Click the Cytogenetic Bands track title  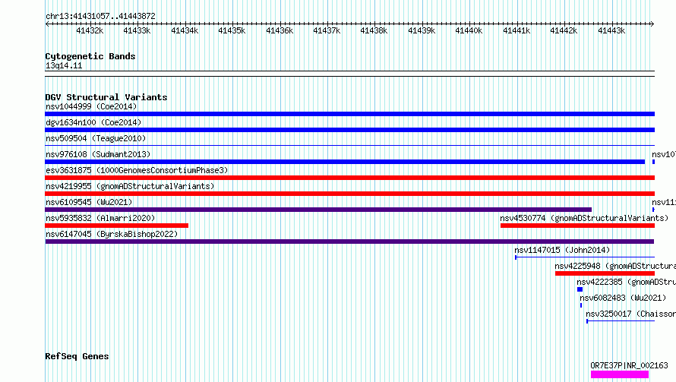(x=90, y=56)
